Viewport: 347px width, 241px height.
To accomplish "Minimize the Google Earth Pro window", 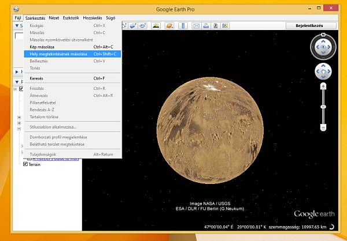I will [309, 8].
